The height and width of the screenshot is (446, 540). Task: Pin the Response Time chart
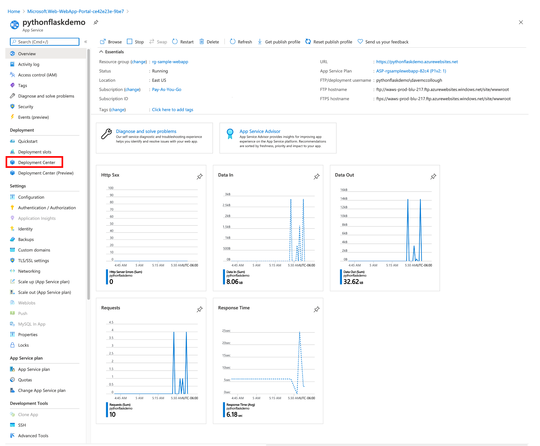(316, 309)
